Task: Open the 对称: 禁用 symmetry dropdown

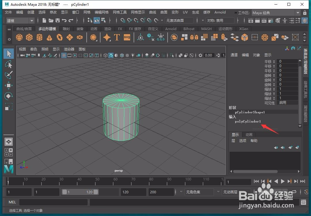Action: coord(220,20)
